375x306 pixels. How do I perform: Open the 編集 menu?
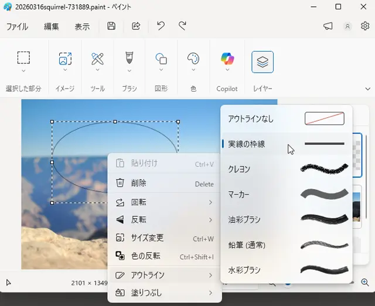coord(51,26)
